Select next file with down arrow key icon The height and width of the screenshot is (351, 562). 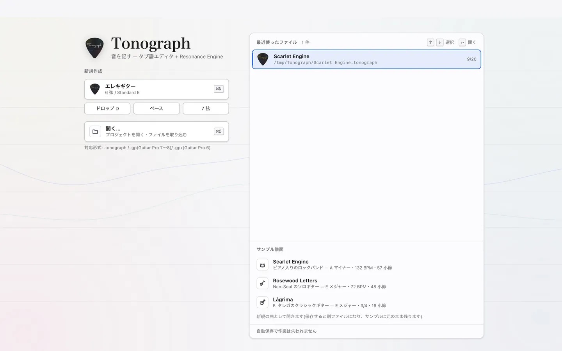[440, 42]
